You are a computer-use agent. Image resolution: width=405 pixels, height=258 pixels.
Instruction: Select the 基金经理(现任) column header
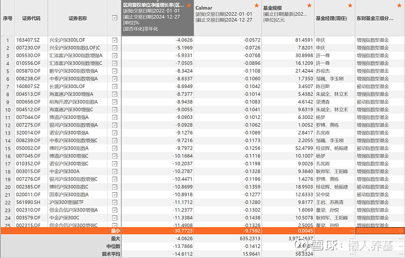click(x=335, y=18)
